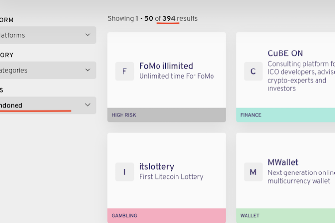Click the status dropdown chevron arrow

pos(88,105)
